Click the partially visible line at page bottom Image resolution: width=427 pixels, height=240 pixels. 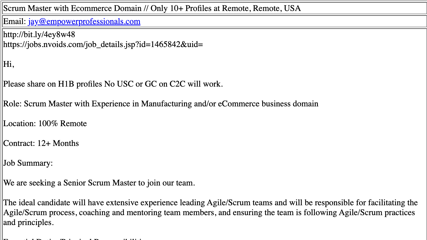point(75,238)
